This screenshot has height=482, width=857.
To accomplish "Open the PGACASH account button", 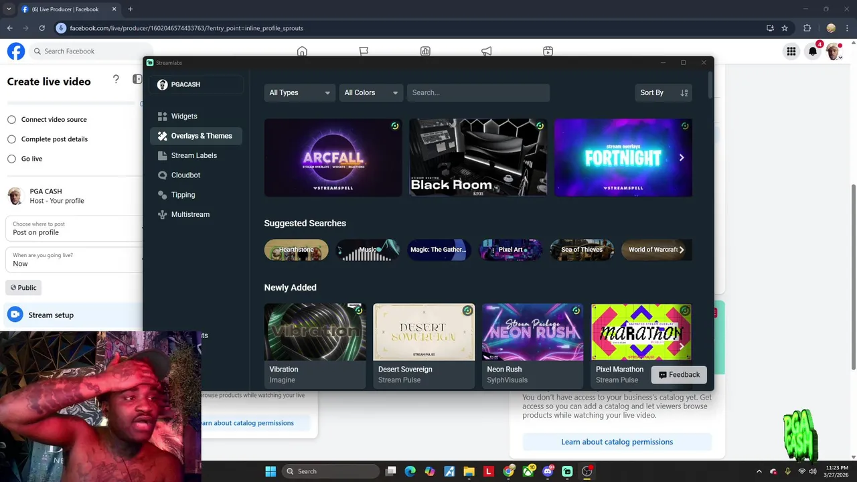I will [x=196, y=84].
